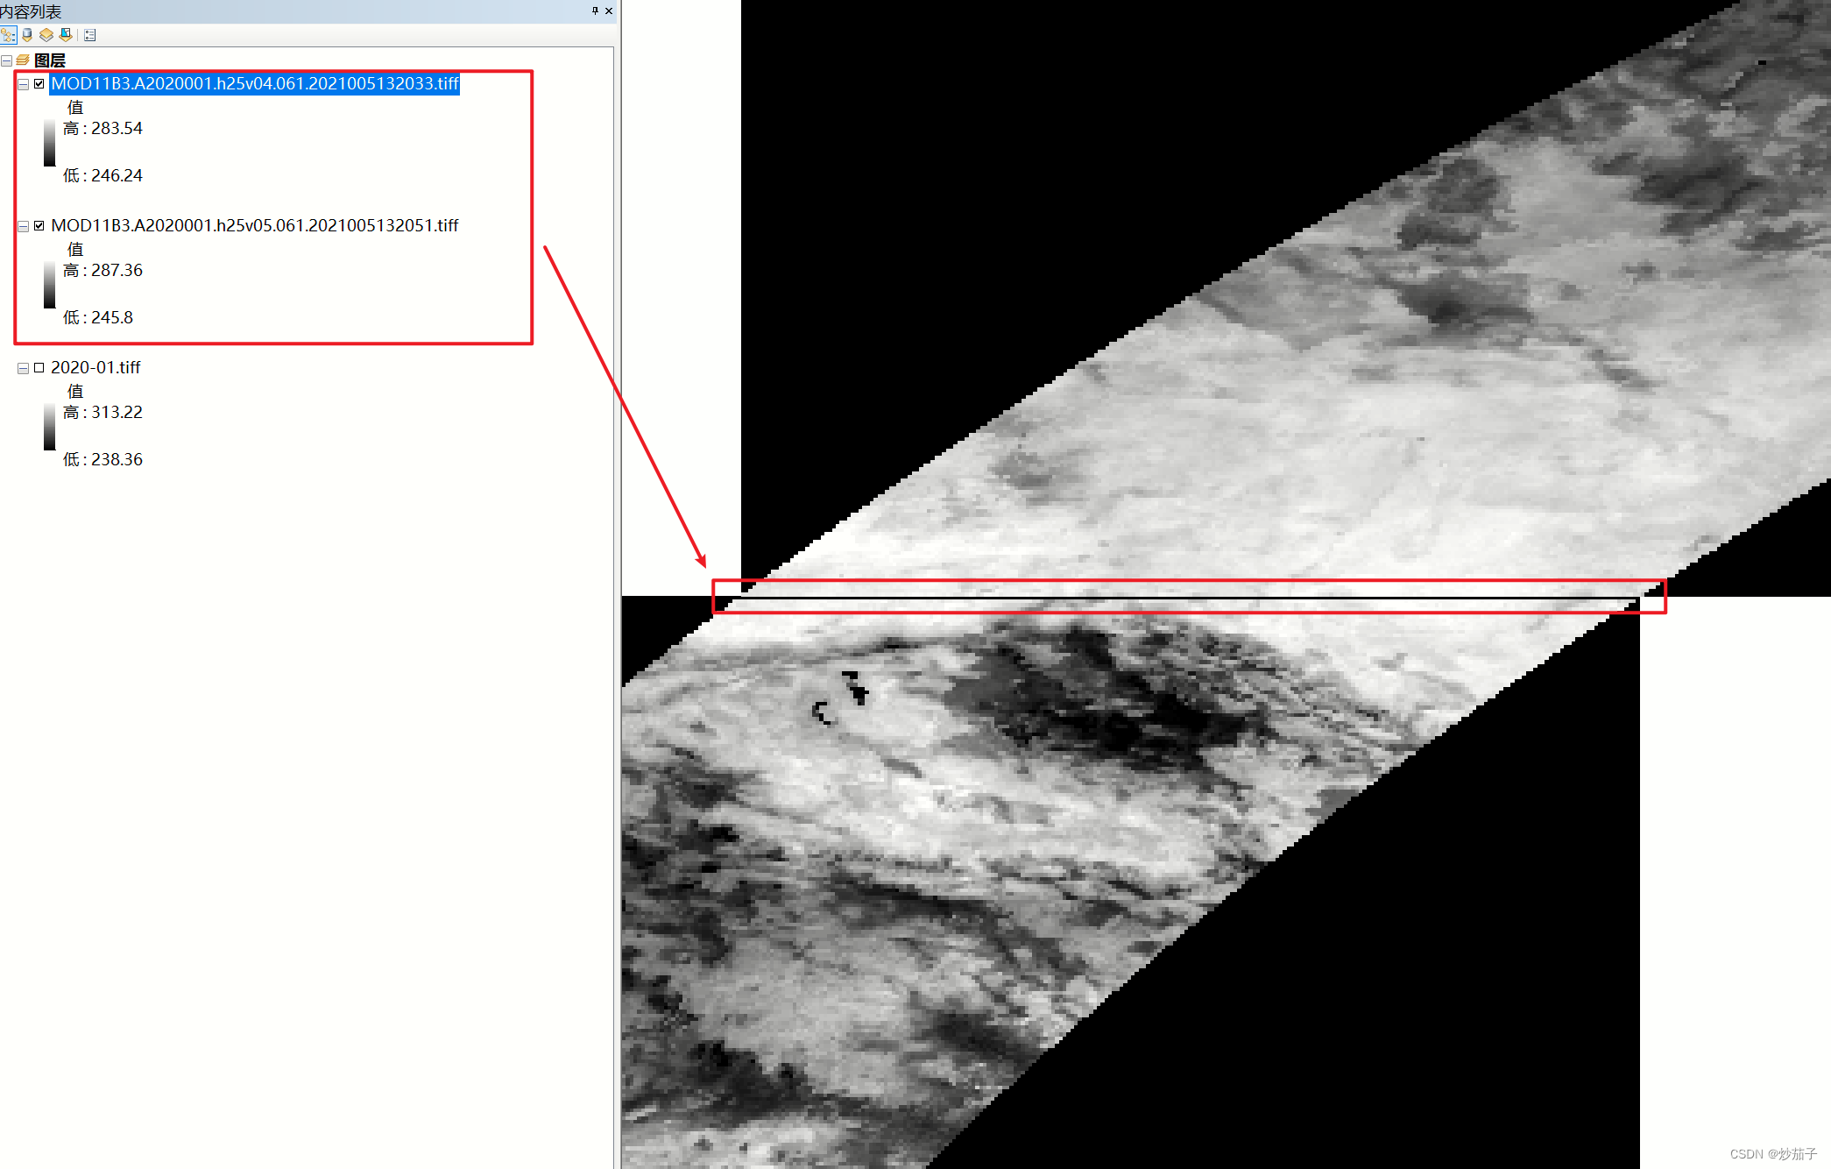This screenshot has width=1831, height=1169.
Task: Click the 2020-01.tiff grayscale color ramp
Action: click(50, 427)
